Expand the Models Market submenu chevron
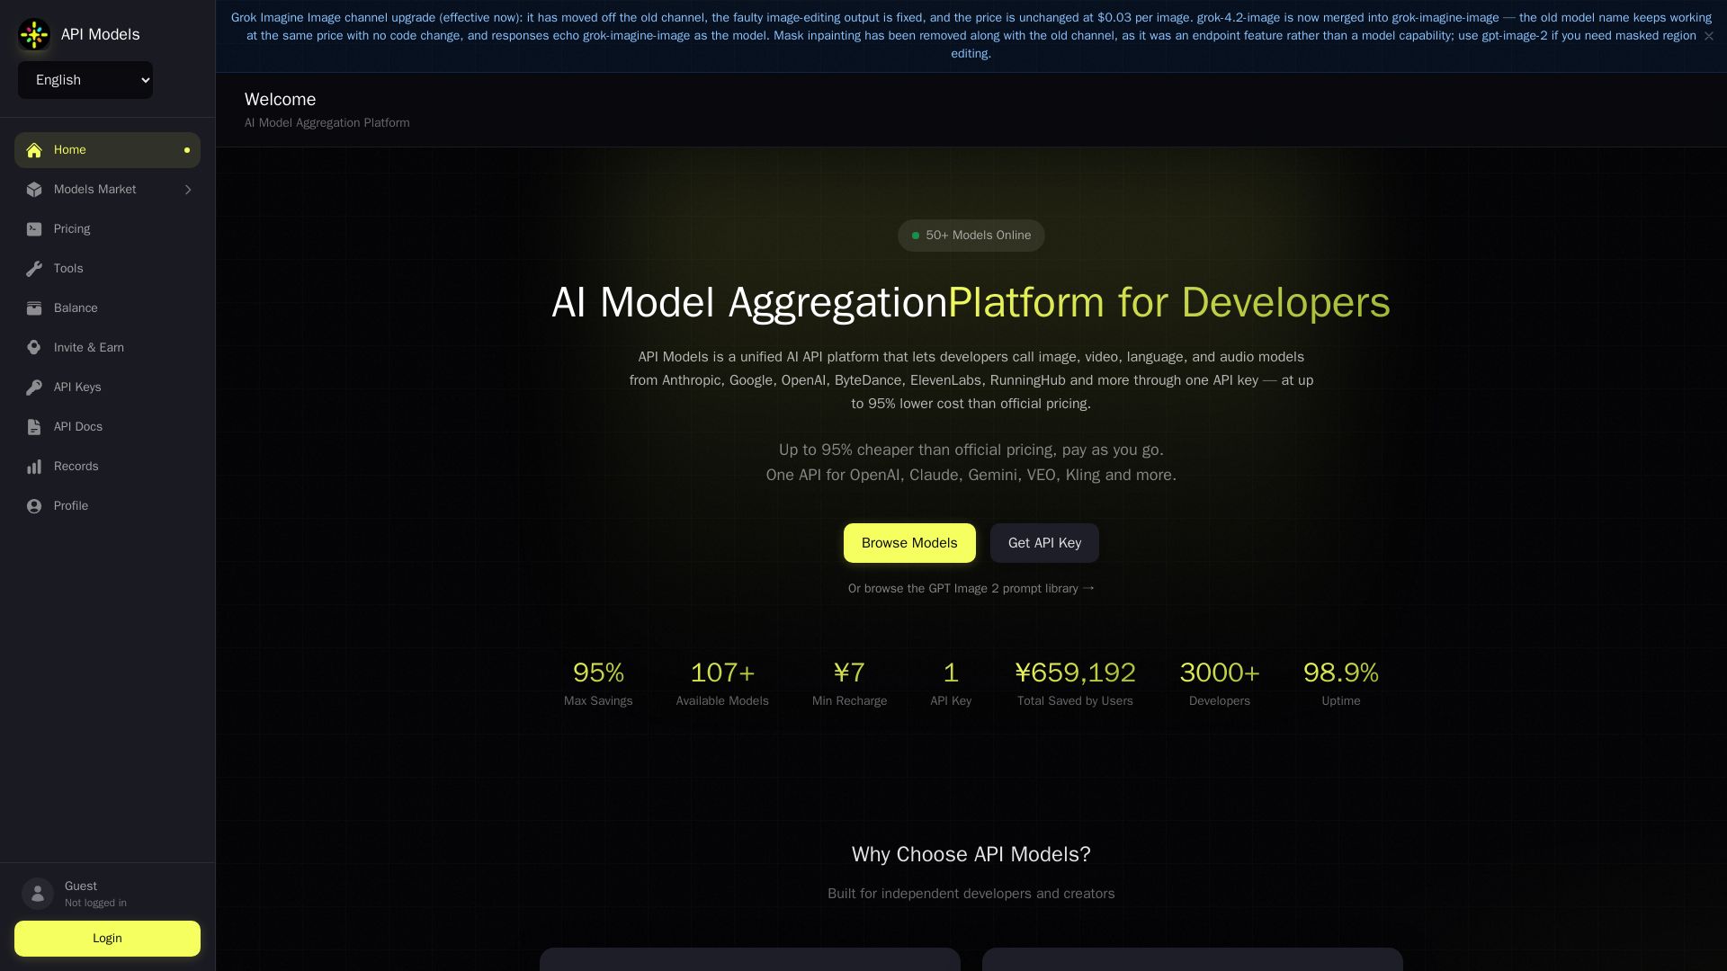This screenshot has width=1727, height=971. (x=188, y=190)
